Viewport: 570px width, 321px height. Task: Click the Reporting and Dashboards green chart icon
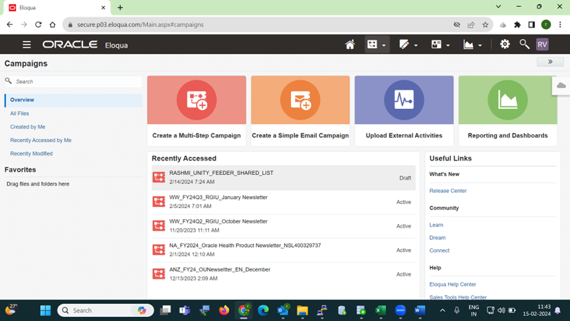pyautogui.click(x=507, y=100)
